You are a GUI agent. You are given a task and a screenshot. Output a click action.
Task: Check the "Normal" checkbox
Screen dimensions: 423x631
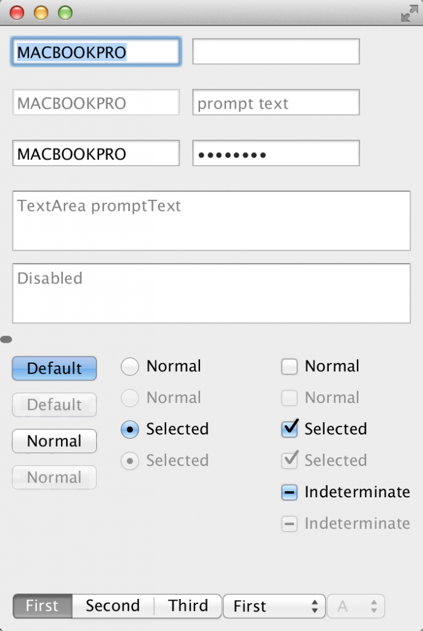289,366
